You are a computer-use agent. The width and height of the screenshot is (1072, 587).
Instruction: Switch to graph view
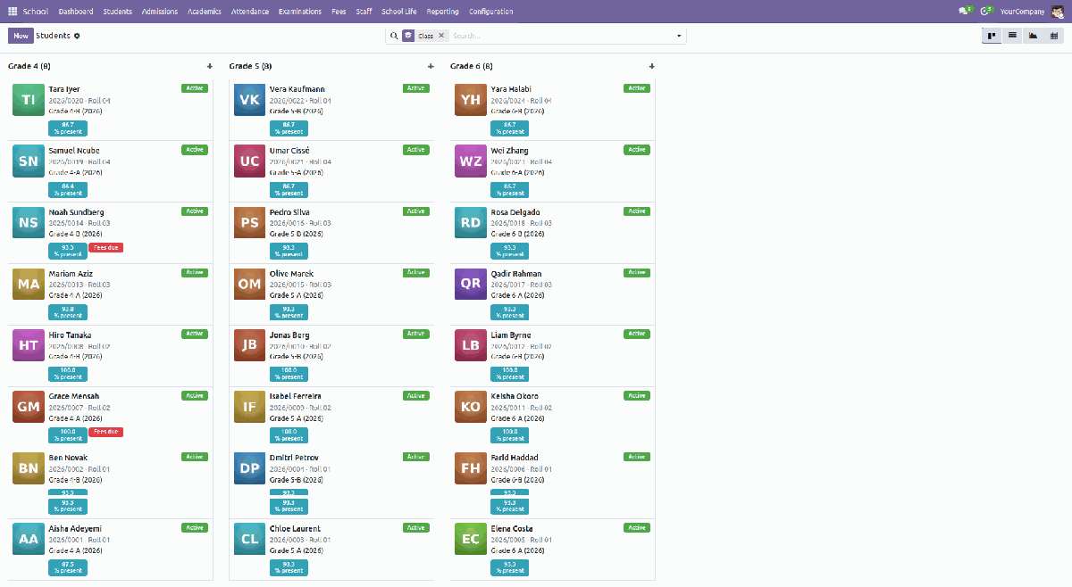pos(1033,36)
